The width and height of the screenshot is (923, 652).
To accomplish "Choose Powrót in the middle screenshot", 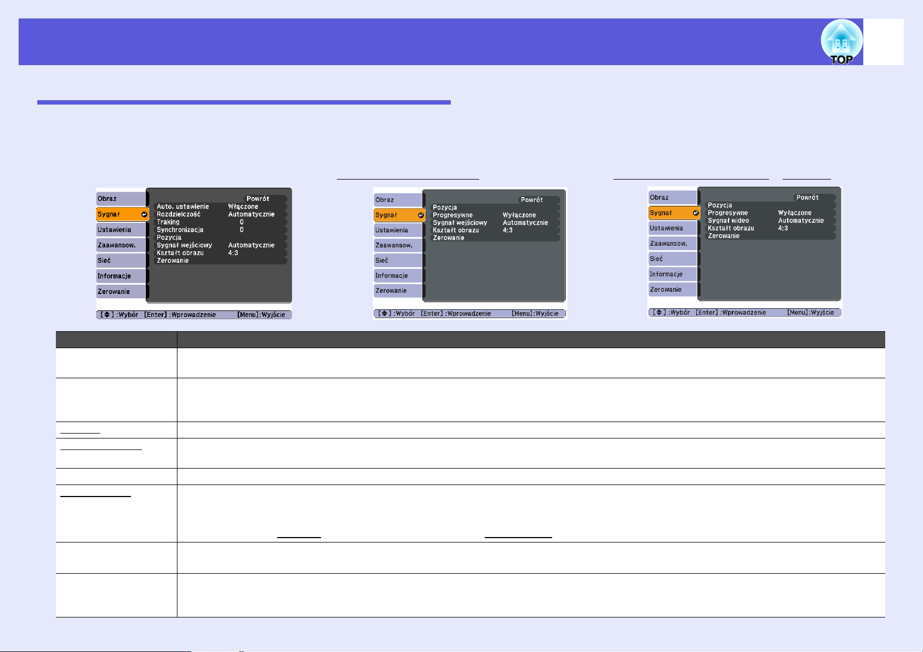I will (x=538, y=200).
